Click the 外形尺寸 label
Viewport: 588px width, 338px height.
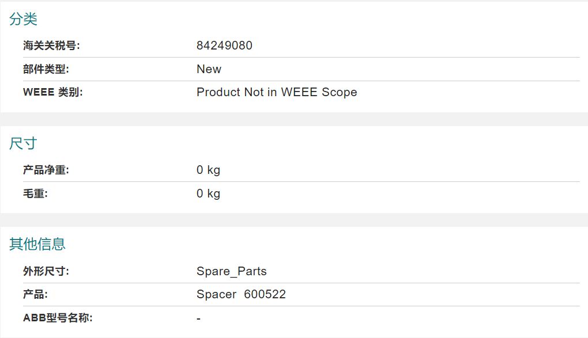(46, 271)
